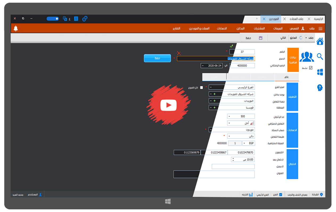This screenshot has height=212, width=336.
Task: Click the blue info icon
Action: tap(76, 19)
